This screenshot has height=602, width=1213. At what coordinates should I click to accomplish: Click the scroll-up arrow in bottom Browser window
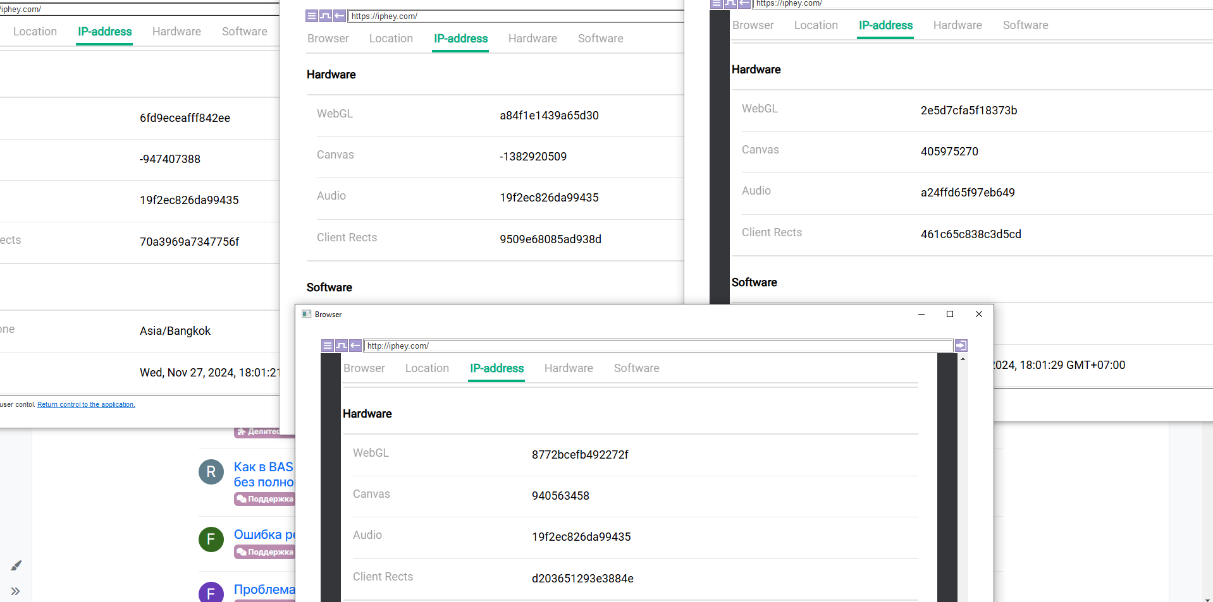[x=963, y=359]
